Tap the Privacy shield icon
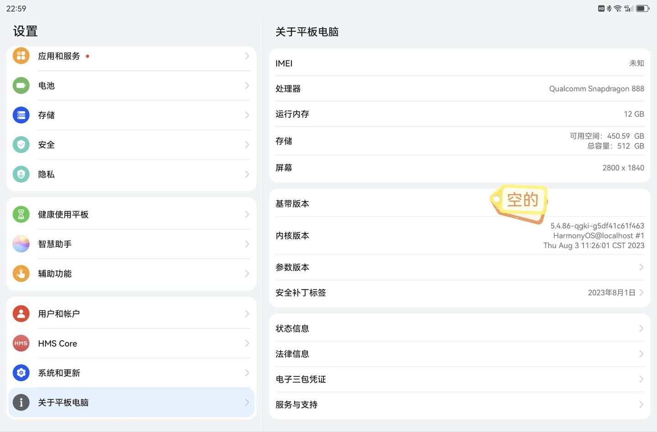Image resolution: width=657 pixels, height=432 pixels. pos(21,174)
